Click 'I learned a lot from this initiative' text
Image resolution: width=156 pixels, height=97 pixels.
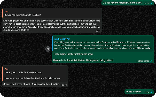click(x=83, y=60)
